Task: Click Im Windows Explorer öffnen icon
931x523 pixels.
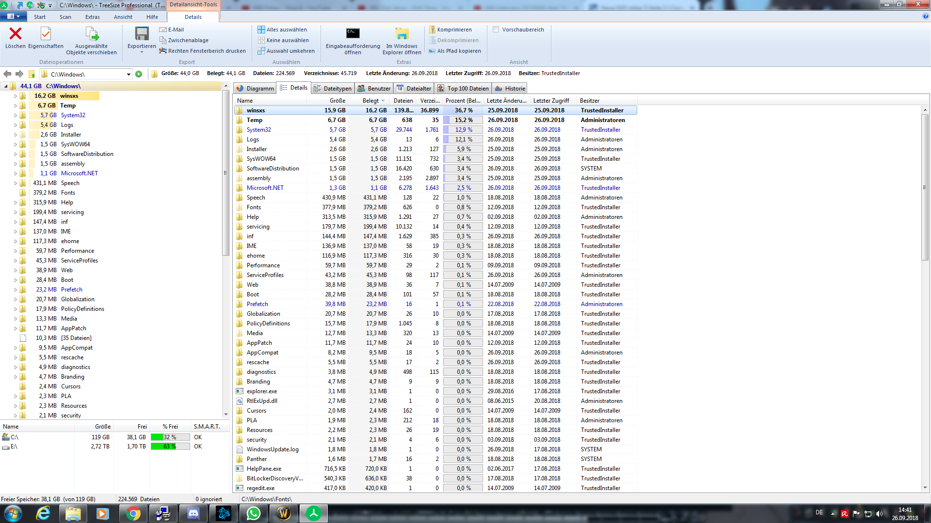Action: [x=401, y=34]
